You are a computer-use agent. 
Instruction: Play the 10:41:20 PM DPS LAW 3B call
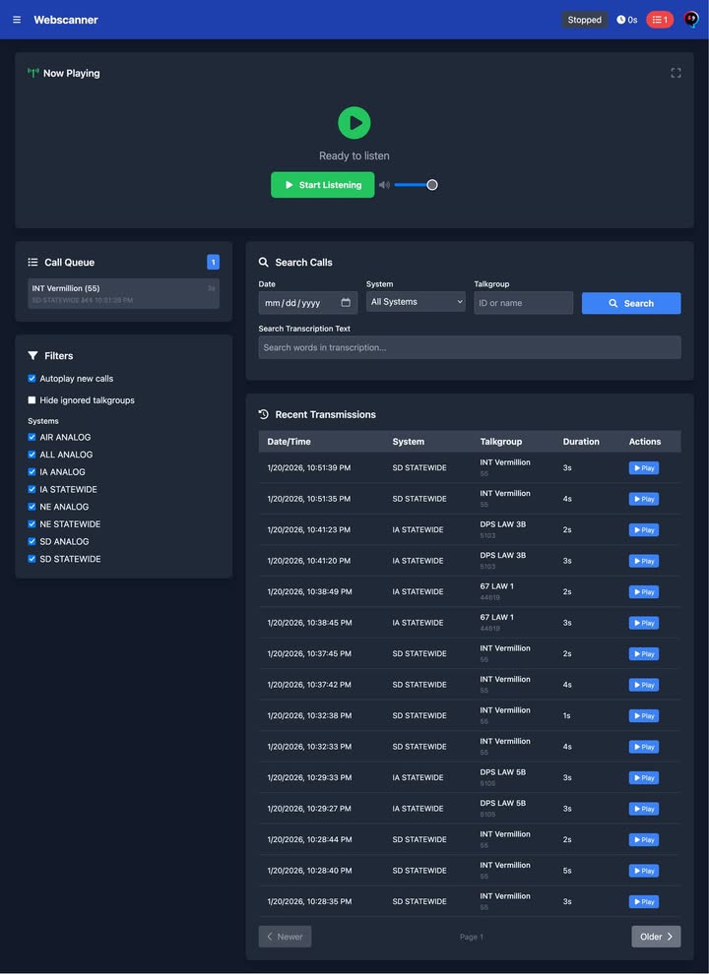point(644,561)
